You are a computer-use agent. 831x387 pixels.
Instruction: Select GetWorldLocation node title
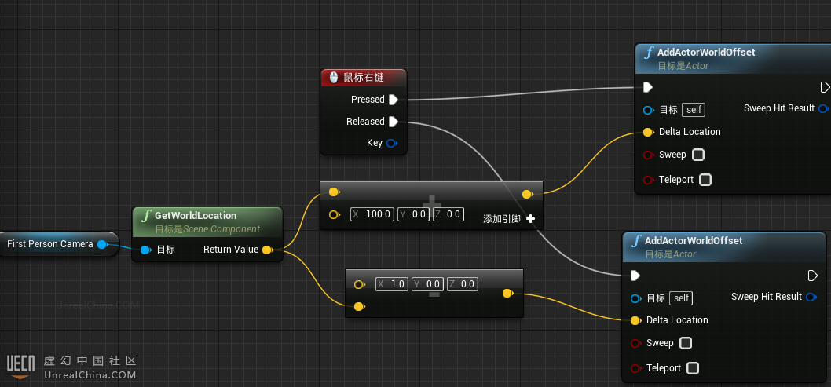(196, 215)
